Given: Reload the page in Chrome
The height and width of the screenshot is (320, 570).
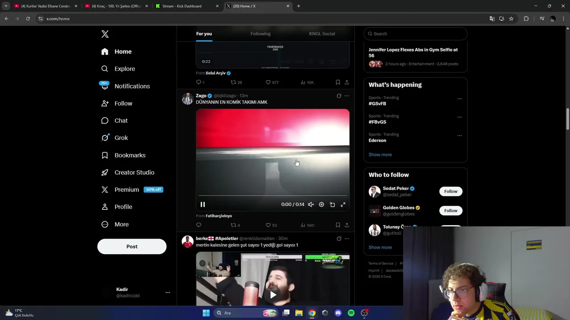Looking at the screenshot, I should (28, 19).
